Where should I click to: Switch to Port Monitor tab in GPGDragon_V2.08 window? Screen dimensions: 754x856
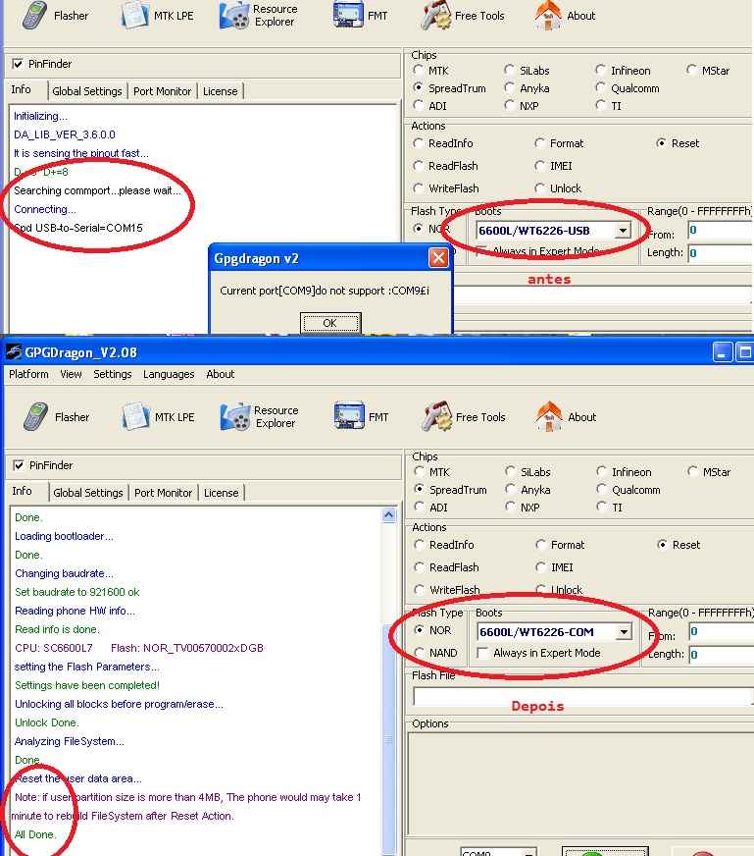pyautogui.click(x=164, y=493)
